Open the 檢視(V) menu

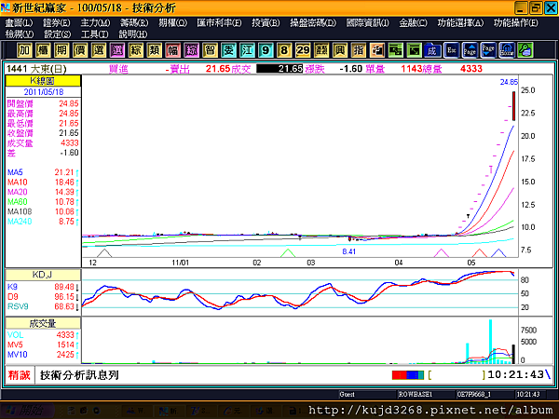(x=20, y=34)
